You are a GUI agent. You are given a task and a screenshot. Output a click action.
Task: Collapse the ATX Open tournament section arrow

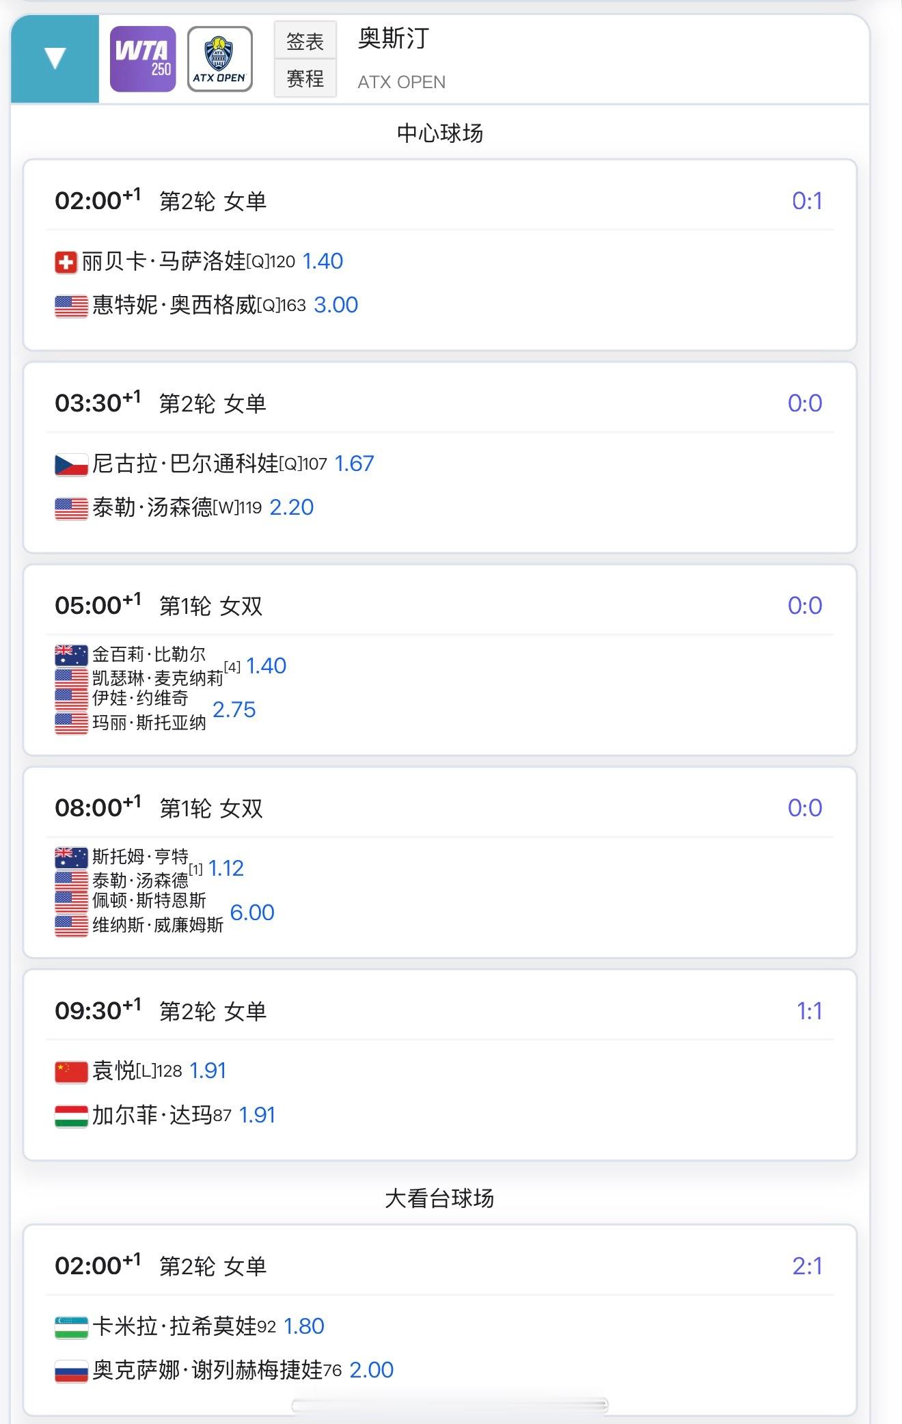pyautogui.click(x=55, y=59)
